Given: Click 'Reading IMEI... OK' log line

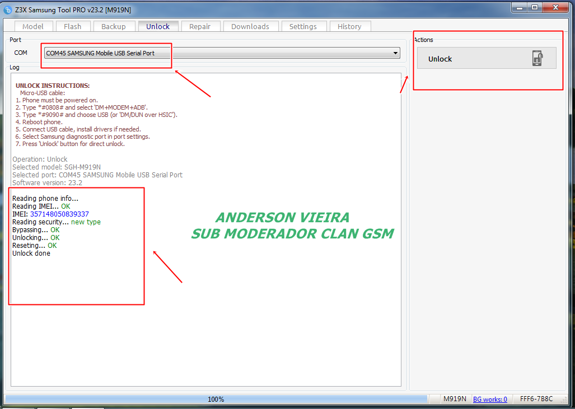Looking at the screenshot, I should coord(41,206).
